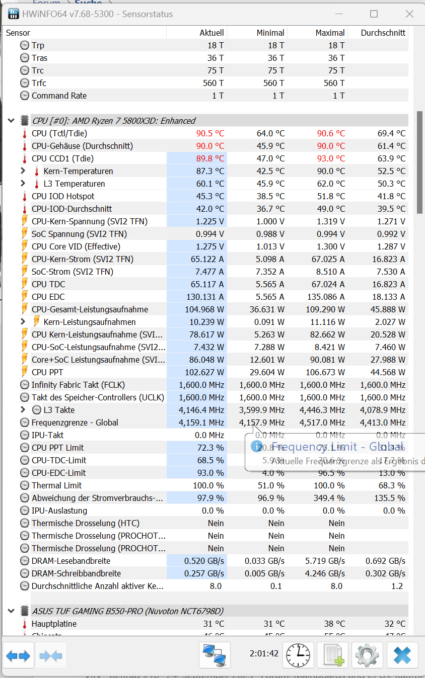Click the HWiNFO64 icon in the title bar
This screenshot has height=678, width=425.
(13, 14)
